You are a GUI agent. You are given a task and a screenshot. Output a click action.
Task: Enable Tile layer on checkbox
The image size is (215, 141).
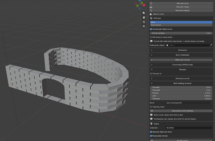click(151, 73)
